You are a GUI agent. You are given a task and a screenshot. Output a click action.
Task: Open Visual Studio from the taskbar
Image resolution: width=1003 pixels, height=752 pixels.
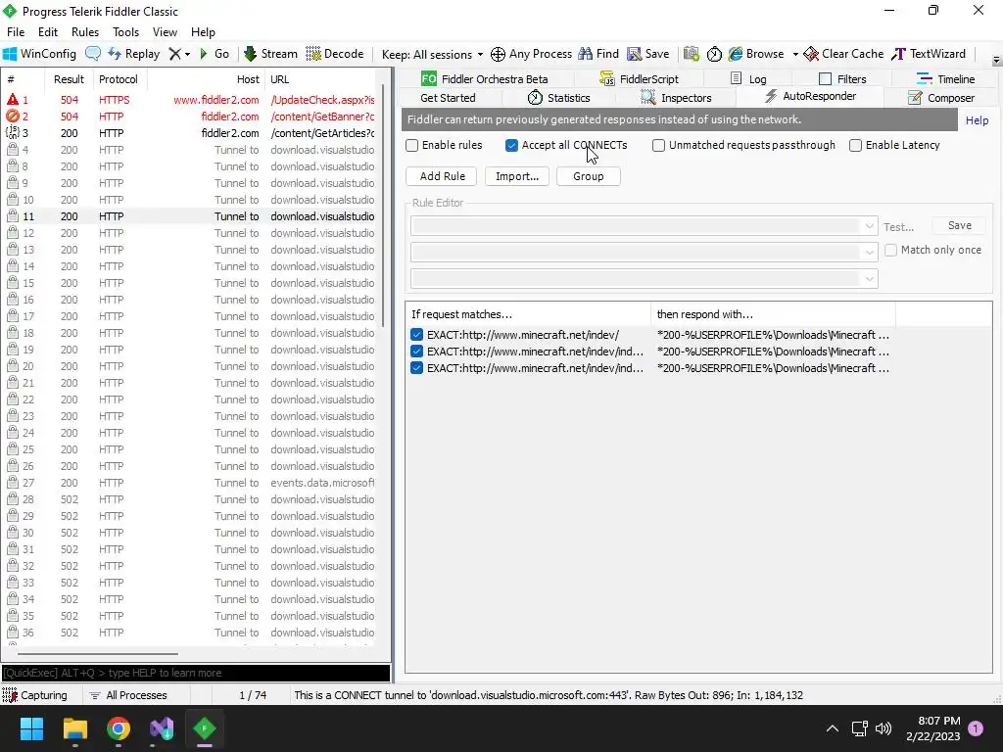point(162,728)
